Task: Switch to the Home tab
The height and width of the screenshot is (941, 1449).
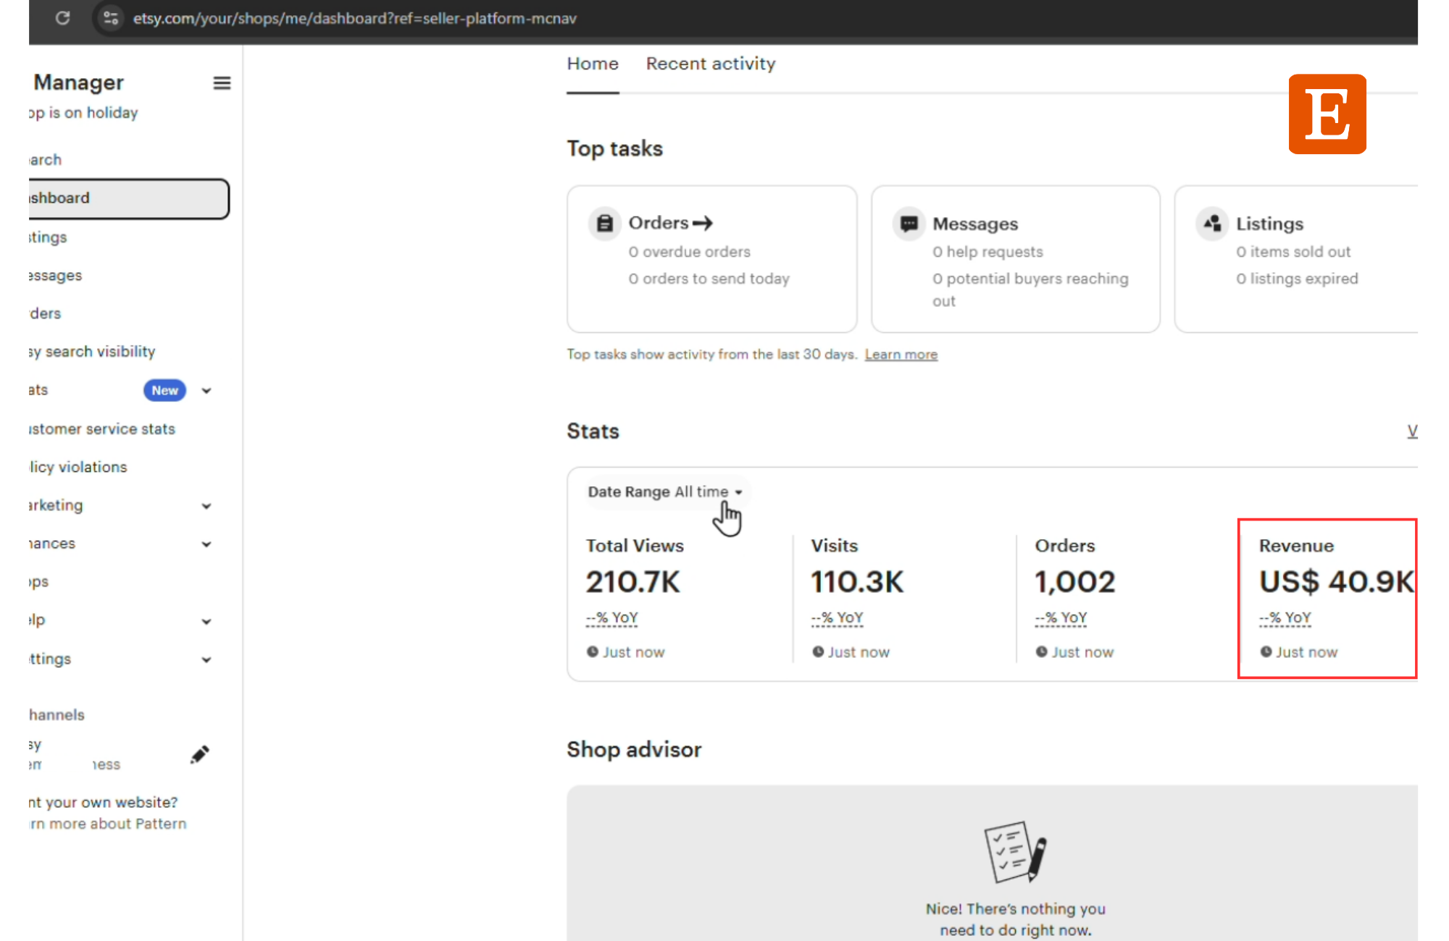Action: [593, 64]
